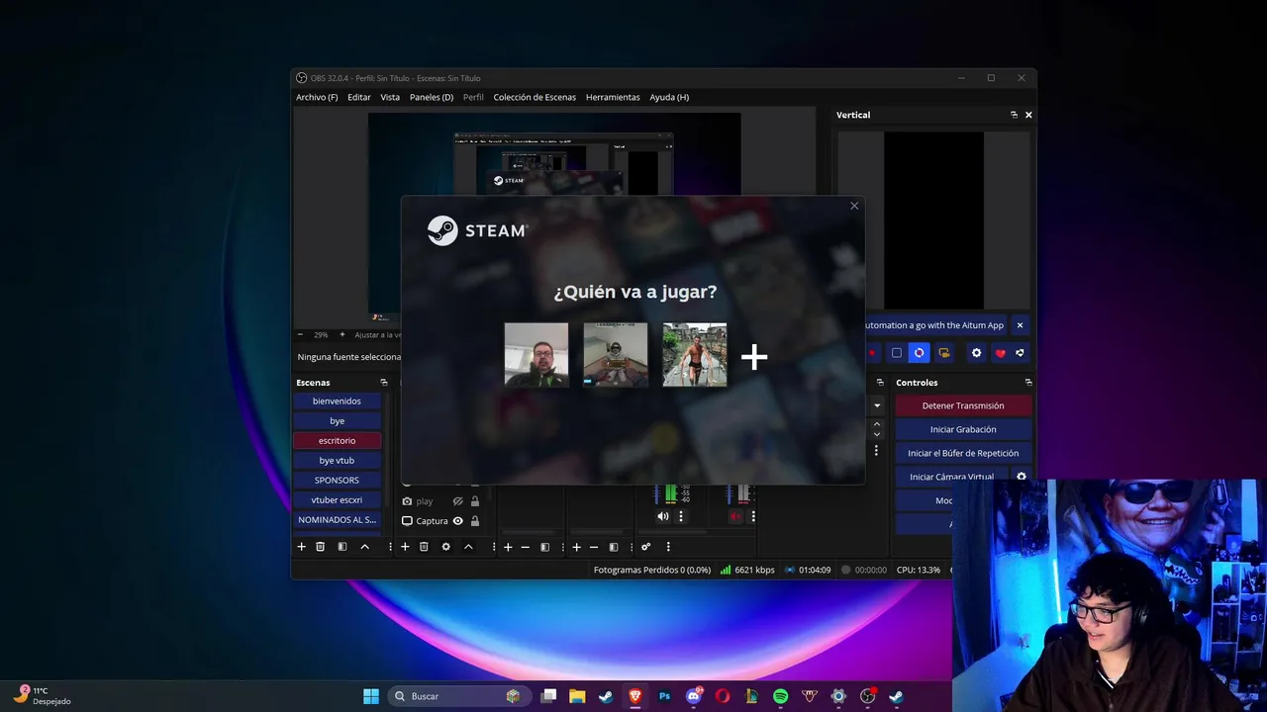
Task: Toggle the square outline icon in Vertical toolbar
Action: (x=897, y=353)
